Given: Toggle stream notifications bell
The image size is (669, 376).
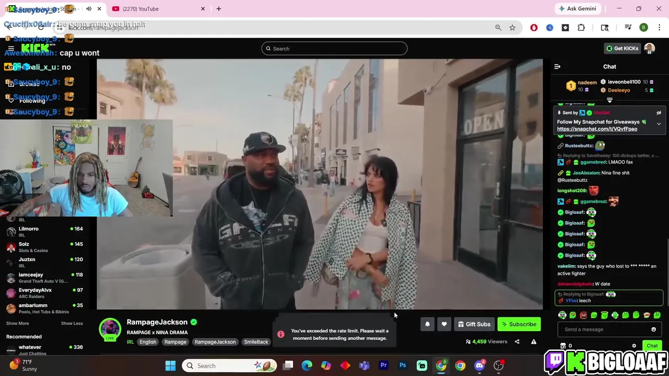Looking at the screenshot, I should (427, 324).
